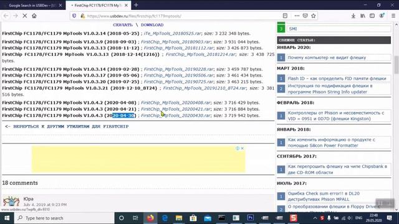Download iTe_MpTools_20180525.rar

click(173, 34)
